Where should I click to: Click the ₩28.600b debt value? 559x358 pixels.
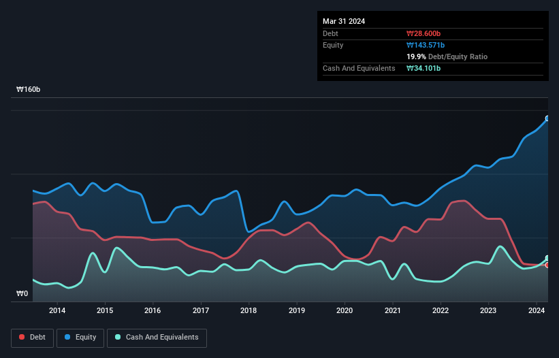tap(424, 33)
